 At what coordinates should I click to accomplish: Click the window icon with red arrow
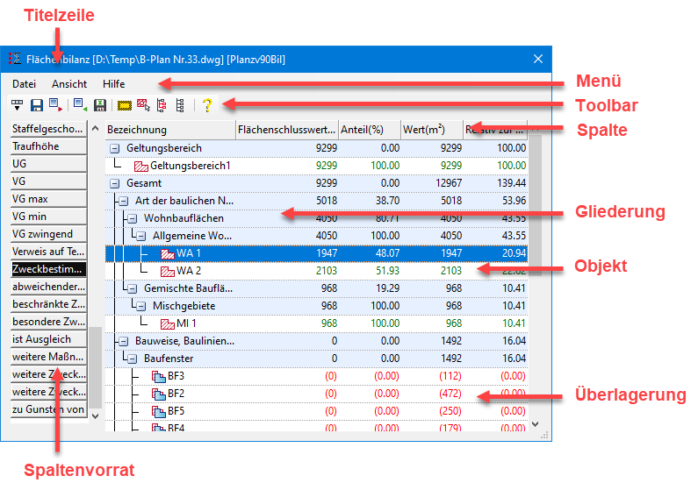point(56,105)
